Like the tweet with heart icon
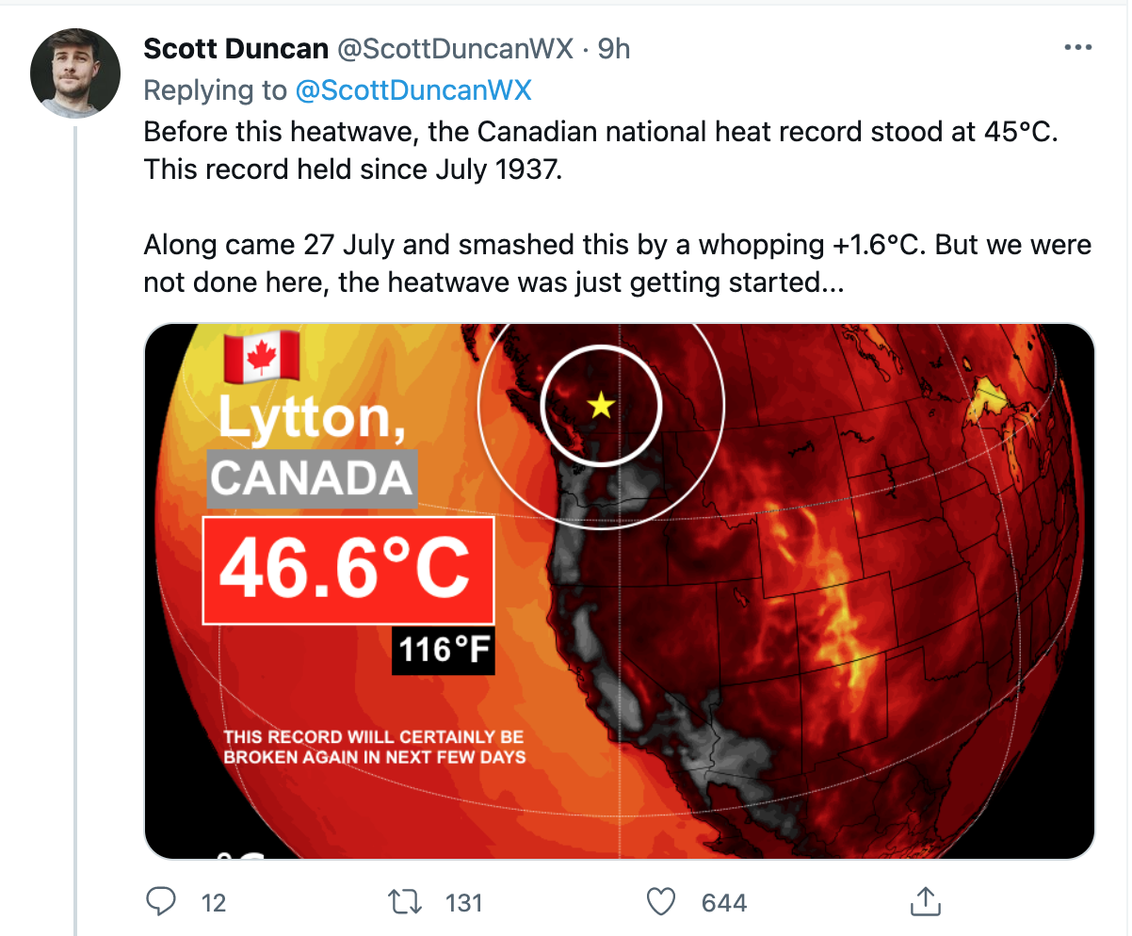This screenshot has width=1132, height=936. [662, 902]
